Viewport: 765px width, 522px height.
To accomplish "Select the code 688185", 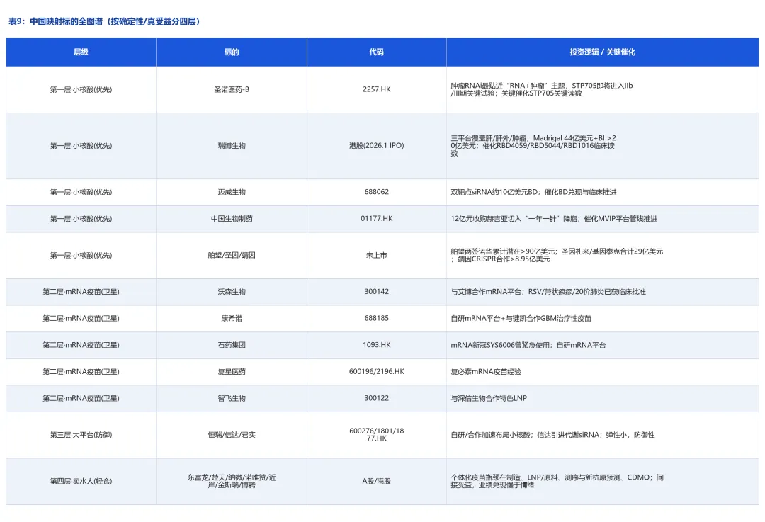I will [x=377, y=318].
